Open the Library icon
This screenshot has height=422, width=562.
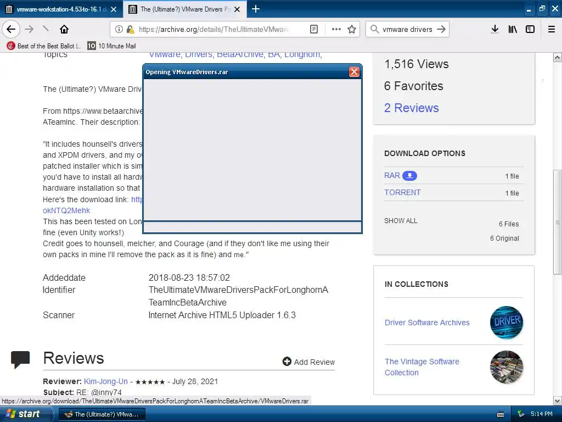coord(513,29)
